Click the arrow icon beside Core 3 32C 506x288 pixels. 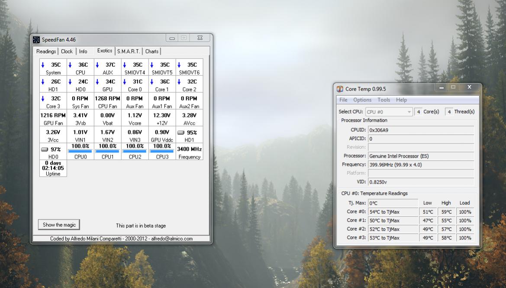coord(43,98)
